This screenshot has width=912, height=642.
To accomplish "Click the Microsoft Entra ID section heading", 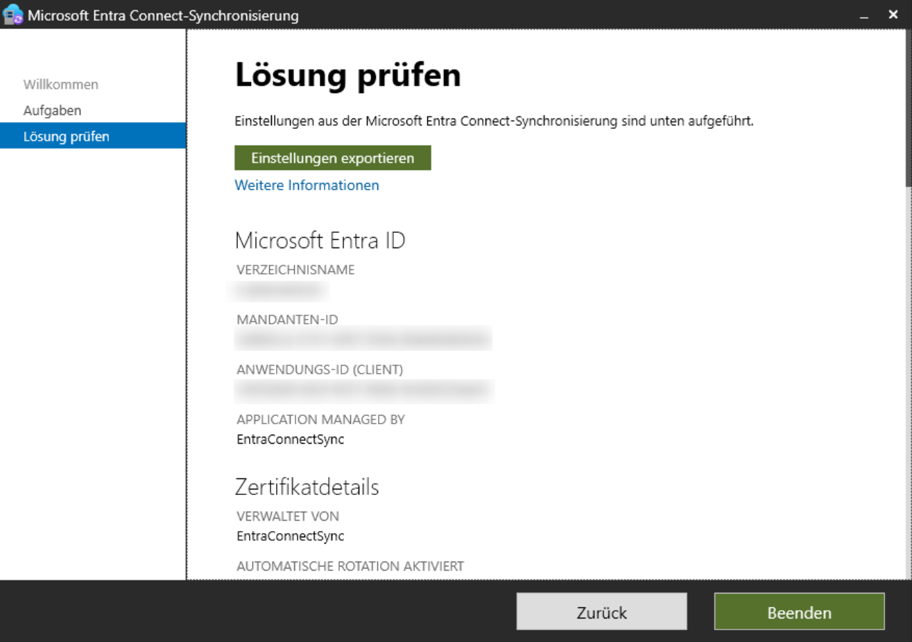I will (x=320, y=241).
